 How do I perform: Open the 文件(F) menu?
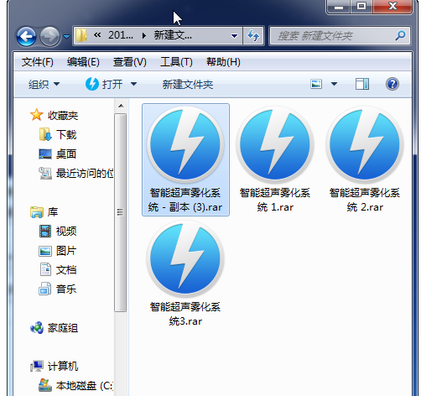[38, 62]
